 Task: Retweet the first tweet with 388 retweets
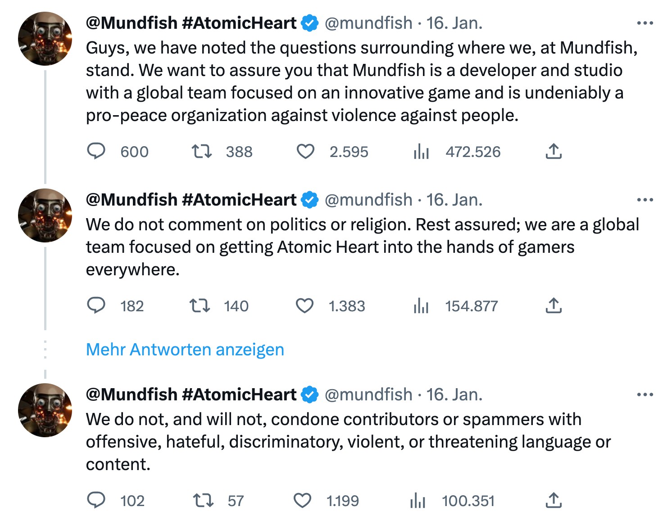coord(202,152)
